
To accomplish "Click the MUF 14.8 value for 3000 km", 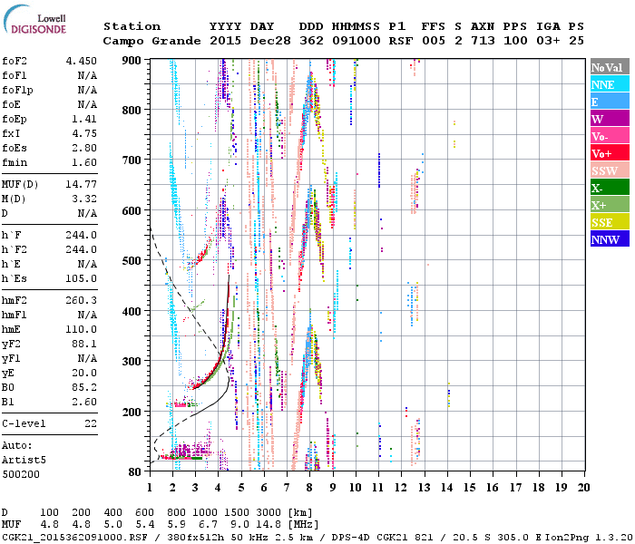I will tap(269, 524).
